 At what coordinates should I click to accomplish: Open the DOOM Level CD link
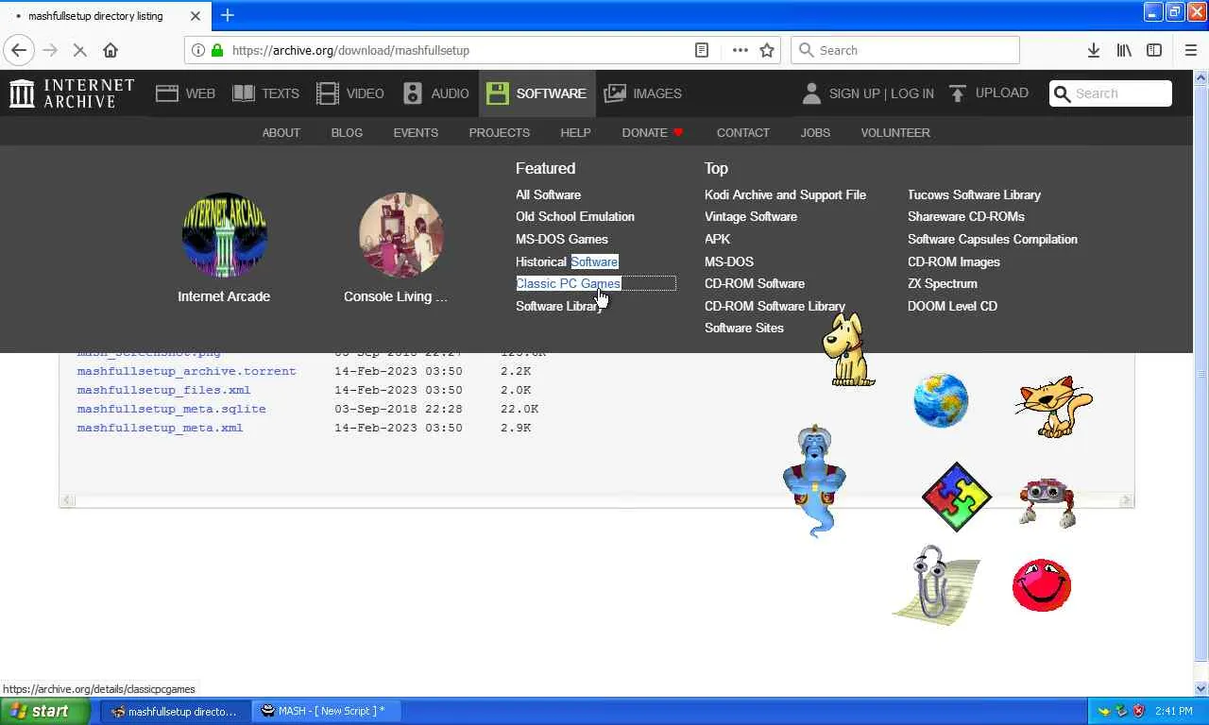tap(952, 306)
